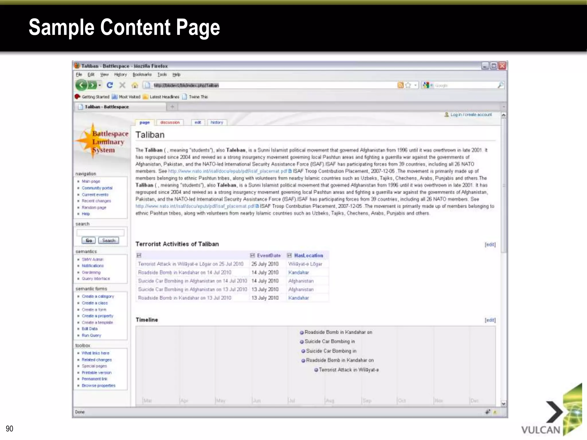Open back/forward history dropdown arrow

[x=100, y=85]
